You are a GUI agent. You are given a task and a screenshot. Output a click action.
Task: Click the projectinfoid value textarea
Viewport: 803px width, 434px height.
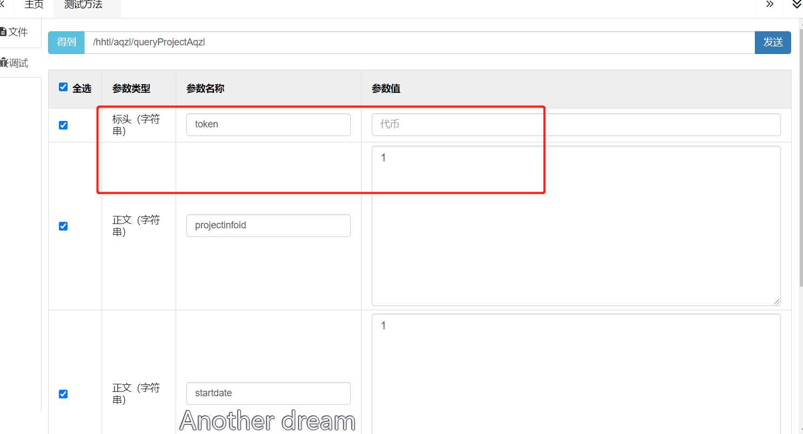click(576, 226)
